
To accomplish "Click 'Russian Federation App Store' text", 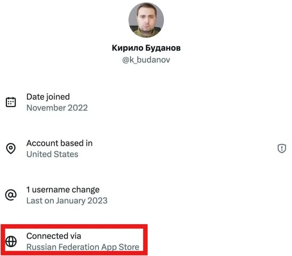I will click(82, 247).
